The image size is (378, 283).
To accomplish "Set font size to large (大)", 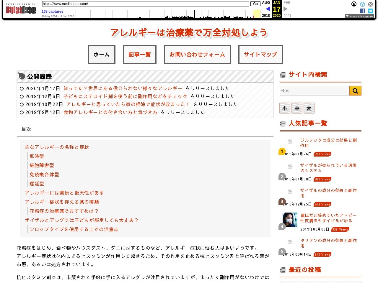I will tap(309, 108).
